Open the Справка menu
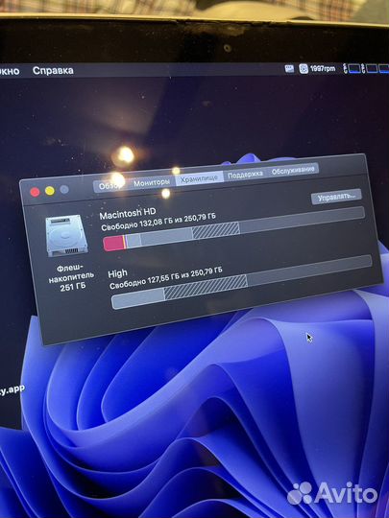The image size is (389, 518). [53, 70]
